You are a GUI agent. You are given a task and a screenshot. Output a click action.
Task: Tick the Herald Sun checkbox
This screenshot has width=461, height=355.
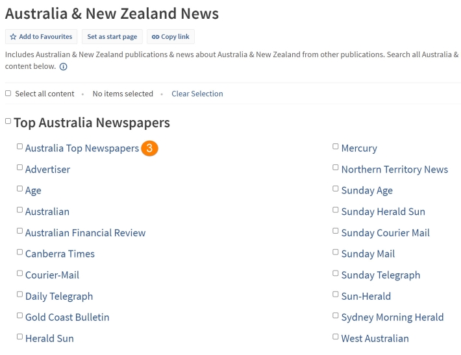point(19,337)
